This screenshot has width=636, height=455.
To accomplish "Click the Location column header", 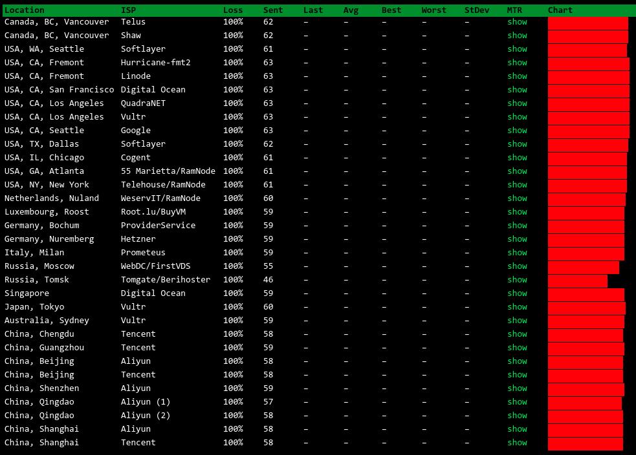I will tap(25, 10).
